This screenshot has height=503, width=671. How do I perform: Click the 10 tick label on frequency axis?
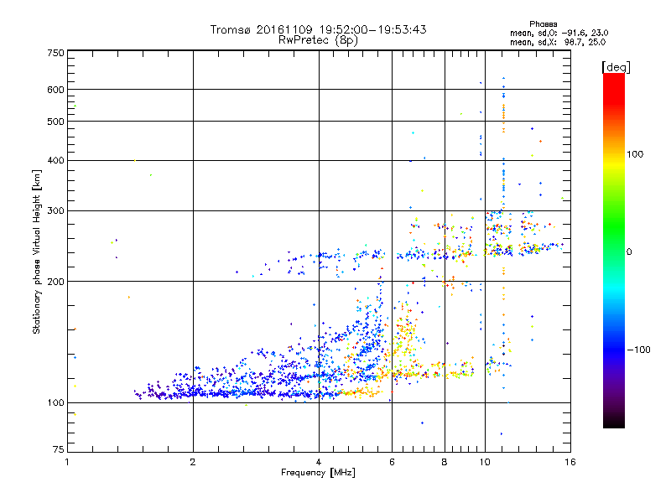click(x=485, y=462)
